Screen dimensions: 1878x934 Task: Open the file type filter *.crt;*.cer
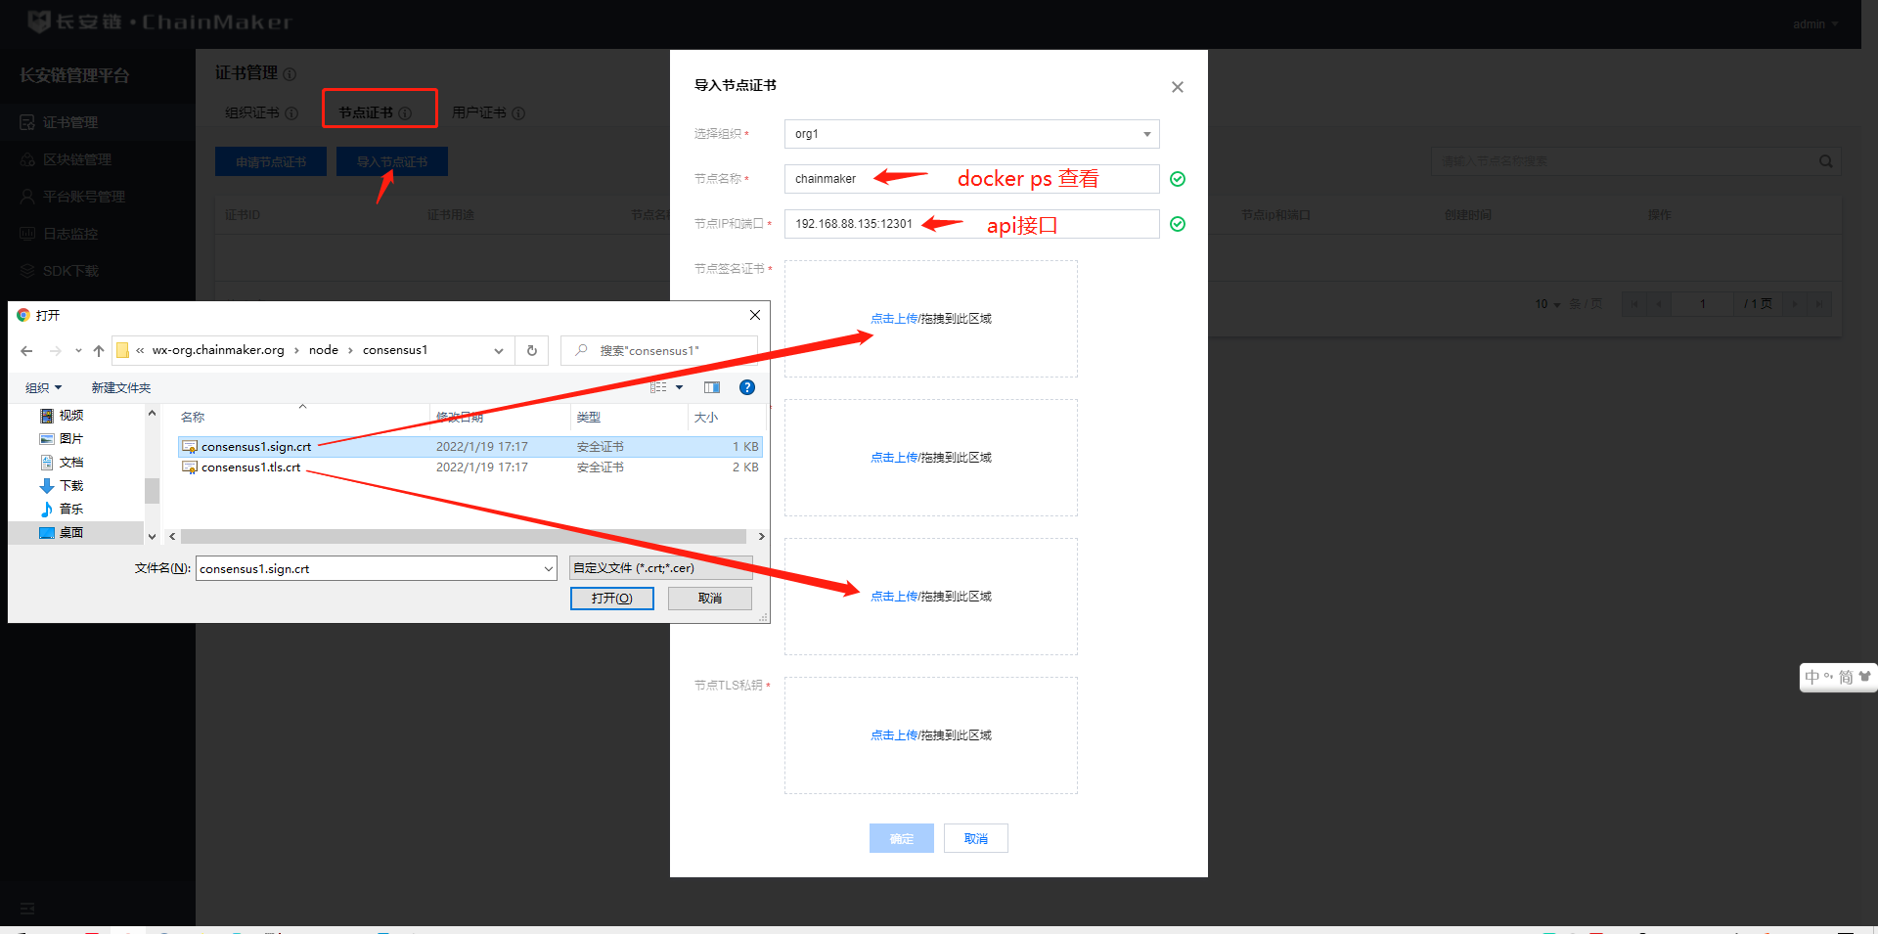pos(661,568)
